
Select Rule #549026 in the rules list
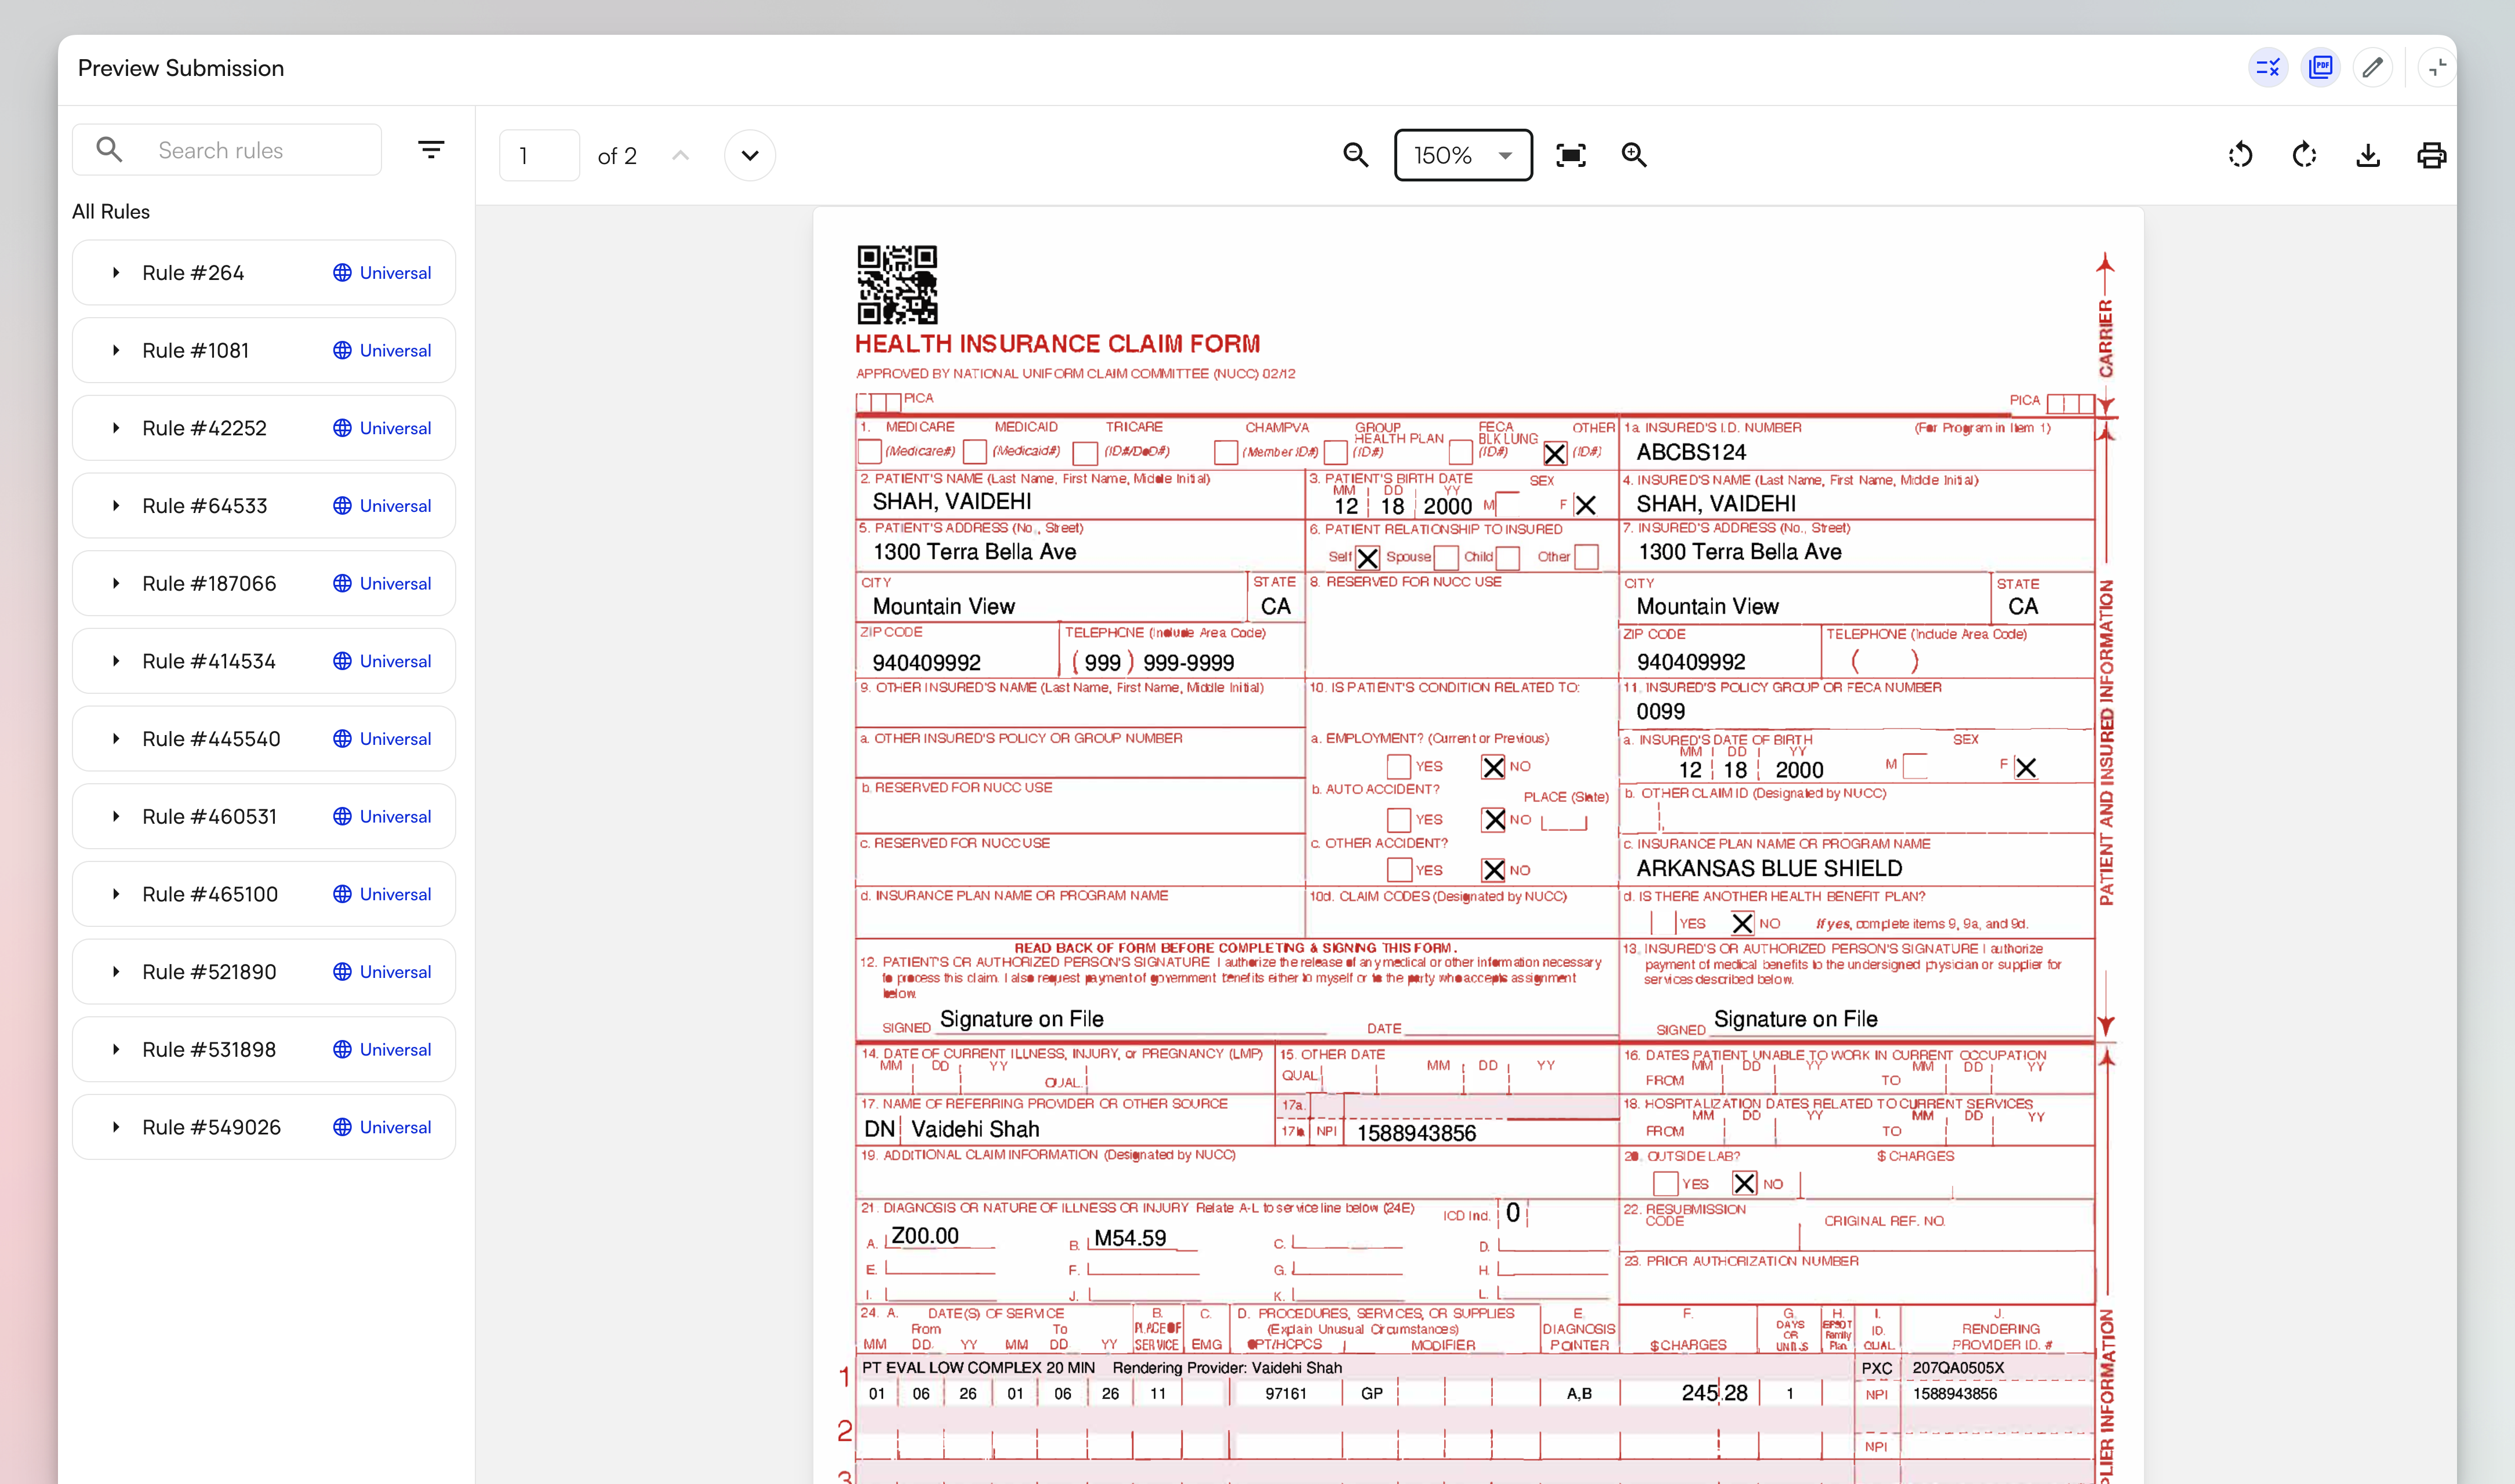pyautogui.click(x=211, y=1127)
